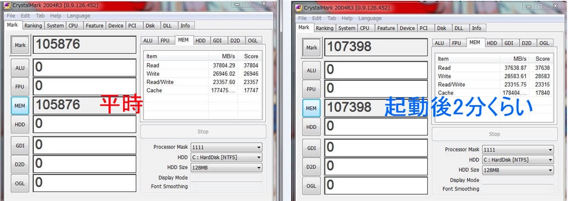This screenshot has height=201, width=568.
Task: Click the Mark button in the left window
Action: (21, 45)
